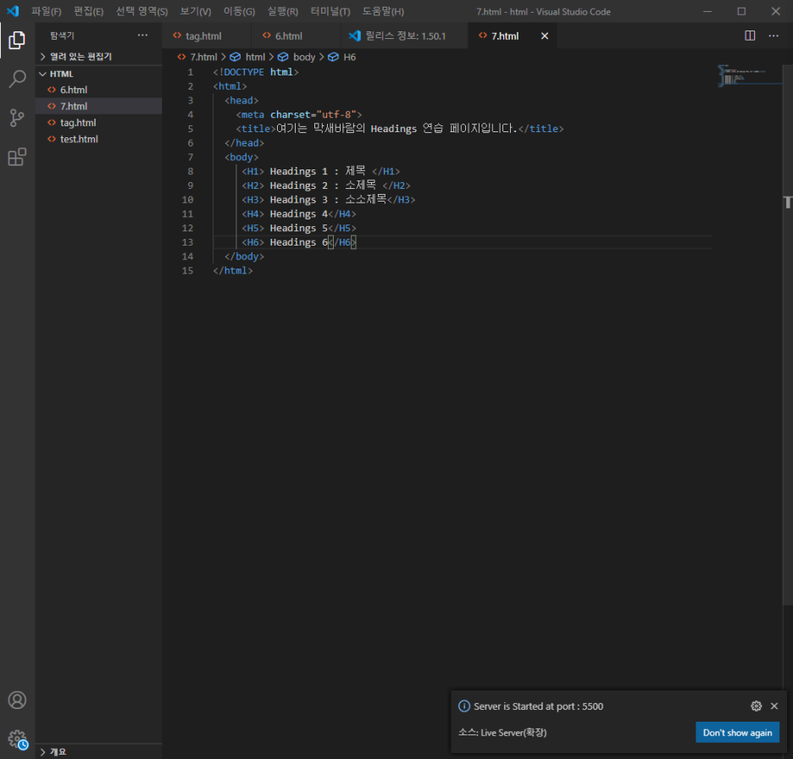Screen dimensions: 793x759
Task: Open notification settings gear icon
Action: 756,706
